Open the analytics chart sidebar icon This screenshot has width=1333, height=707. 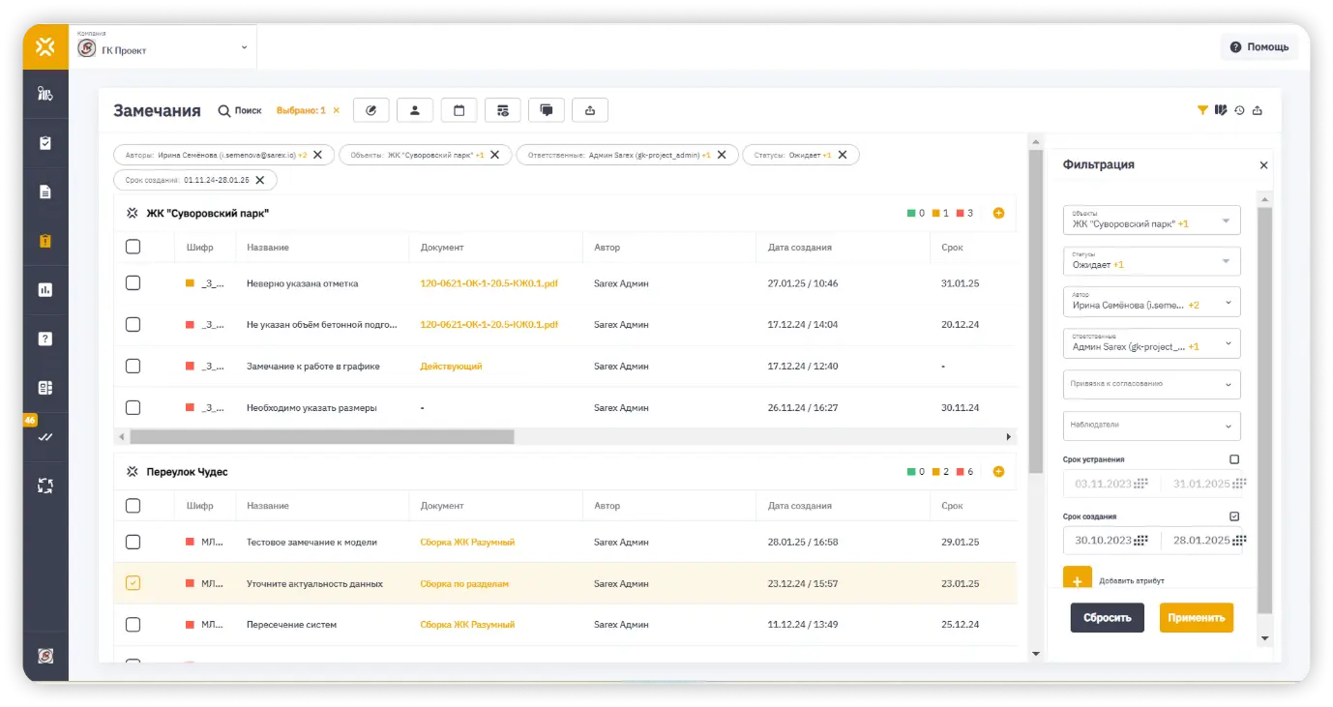click(x=44, y=289)
